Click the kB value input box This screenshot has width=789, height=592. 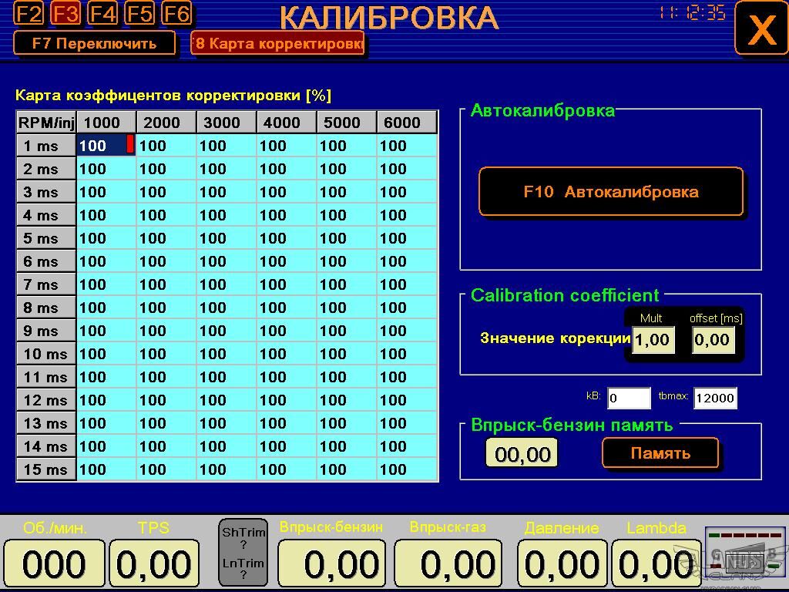(x=629, y=399)
